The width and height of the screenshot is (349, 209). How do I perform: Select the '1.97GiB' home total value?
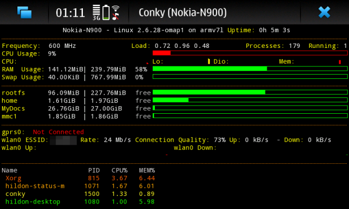pyautogui.click(x=104, y=101)
